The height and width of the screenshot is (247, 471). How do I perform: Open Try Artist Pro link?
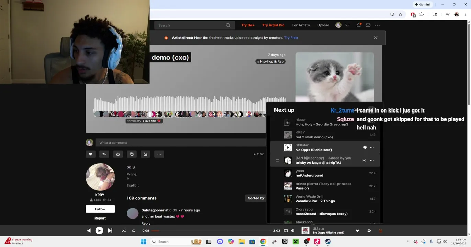coord(273,25)
